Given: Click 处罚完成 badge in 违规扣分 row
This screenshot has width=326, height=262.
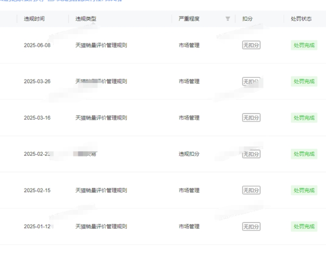Looking at the screenshot, I should [x=304, y=154].
